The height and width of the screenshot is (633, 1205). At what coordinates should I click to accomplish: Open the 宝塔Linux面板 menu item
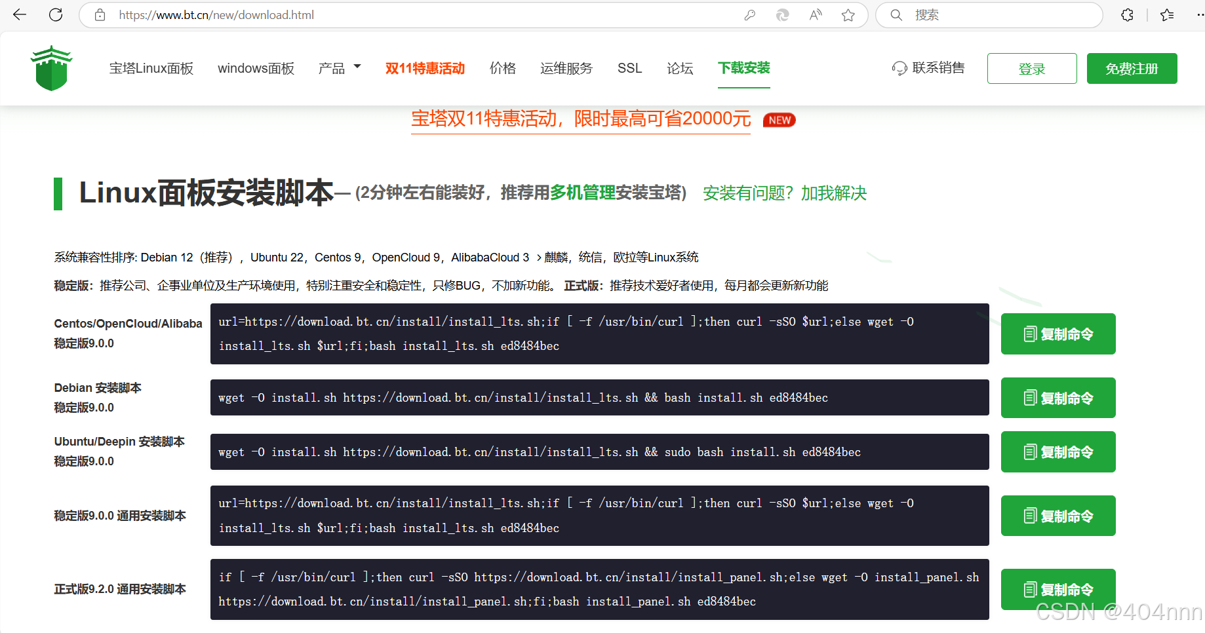151,68
